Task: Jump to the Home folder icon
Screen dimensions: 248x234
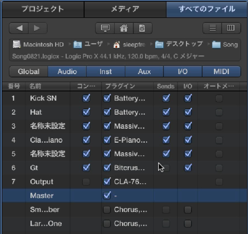Action: 124,28
